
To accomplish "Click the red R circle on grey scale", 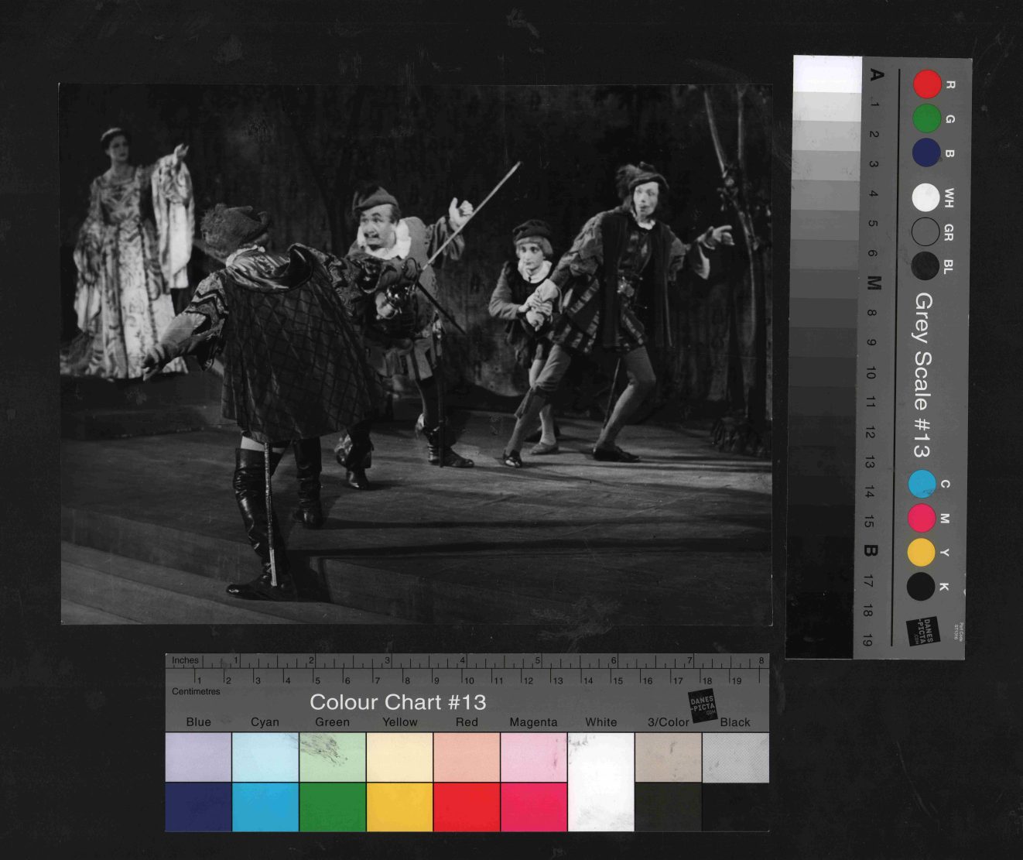I will pyautogui.click(x=927, y=84).
